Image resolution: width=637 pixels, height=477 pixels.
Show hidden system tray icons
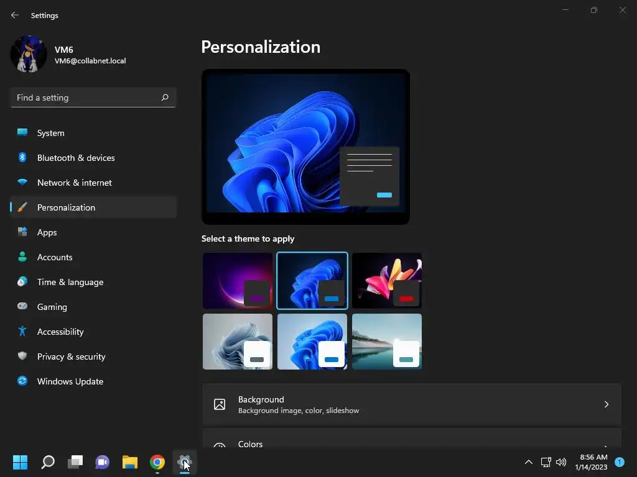529,462
